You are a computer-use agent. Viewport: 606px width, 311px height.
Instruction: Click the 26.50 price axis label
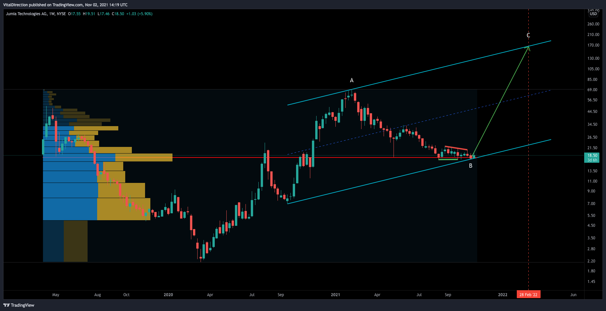point(592,137)
